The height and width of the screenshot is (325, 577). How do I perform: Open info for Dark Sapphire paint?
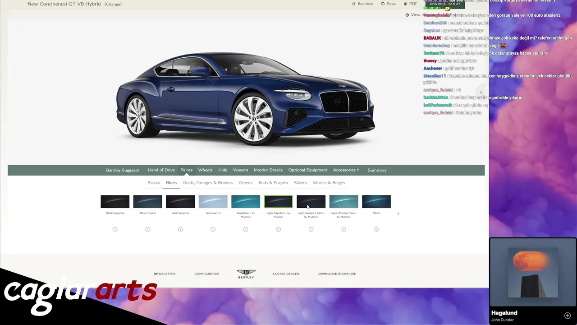(x=180, y=229)
